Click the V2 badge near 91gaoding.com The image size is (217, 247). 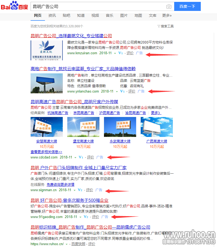[86, 217]
